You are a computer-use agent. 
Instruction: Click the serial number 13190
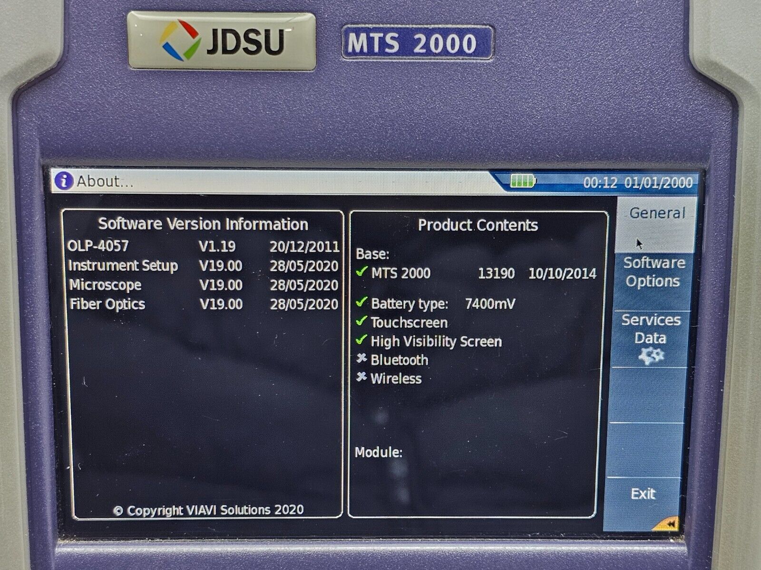pos(496,274)
